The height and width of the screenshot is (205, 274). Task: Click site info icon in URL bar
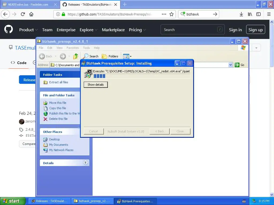click(x=58, y=14)
